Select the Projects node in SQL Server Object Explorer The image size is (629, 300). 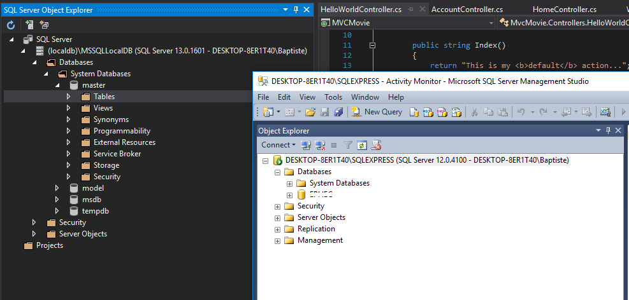point(49,245)
